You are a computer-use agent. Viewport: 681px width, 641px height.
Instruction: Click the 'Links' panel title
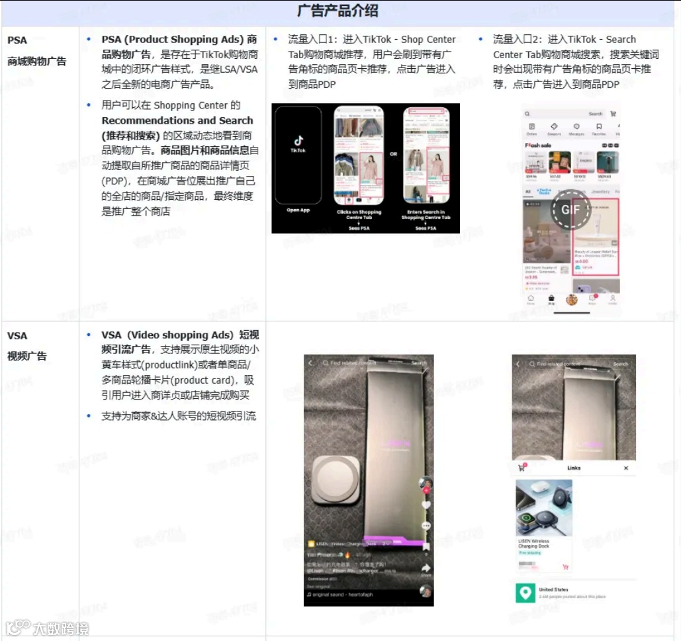[574, 468]
